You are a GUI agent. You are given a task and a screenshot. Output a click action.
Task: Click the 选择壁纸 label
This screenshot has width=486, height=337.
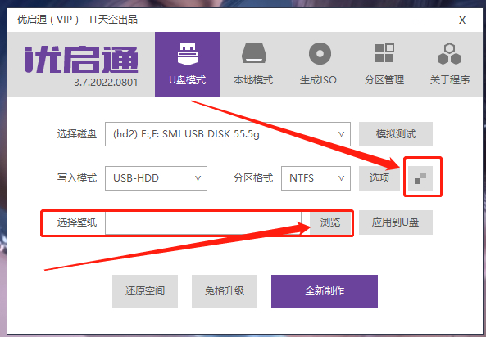click(77, 222)
